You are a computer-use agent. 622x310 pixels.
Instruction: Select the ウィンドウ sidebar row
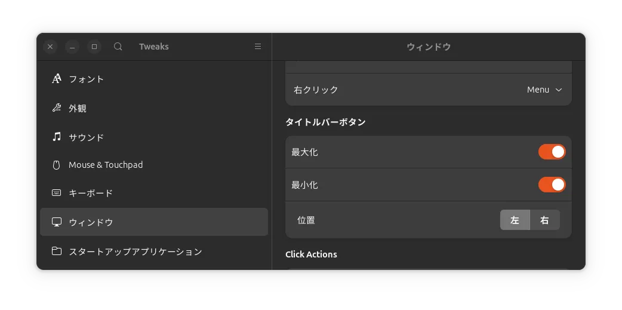click(154, 222)
